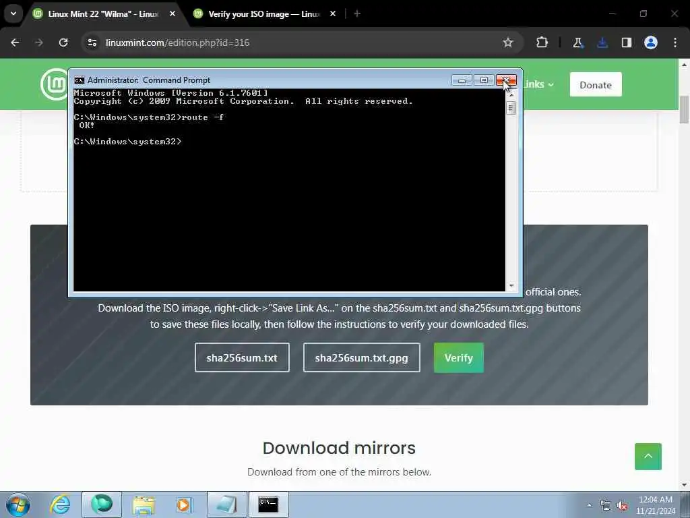Close the Command Prompt window
Image resolution: width=690 pixels, height=518 pixels.
point(506,80)
